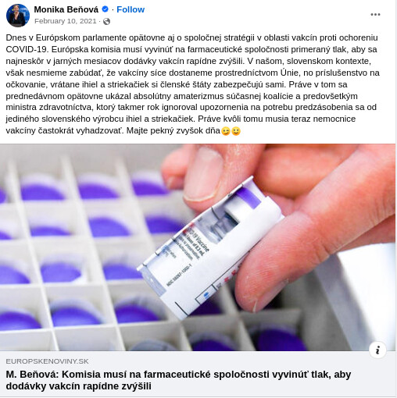Click the grey link card footer area

198,374
